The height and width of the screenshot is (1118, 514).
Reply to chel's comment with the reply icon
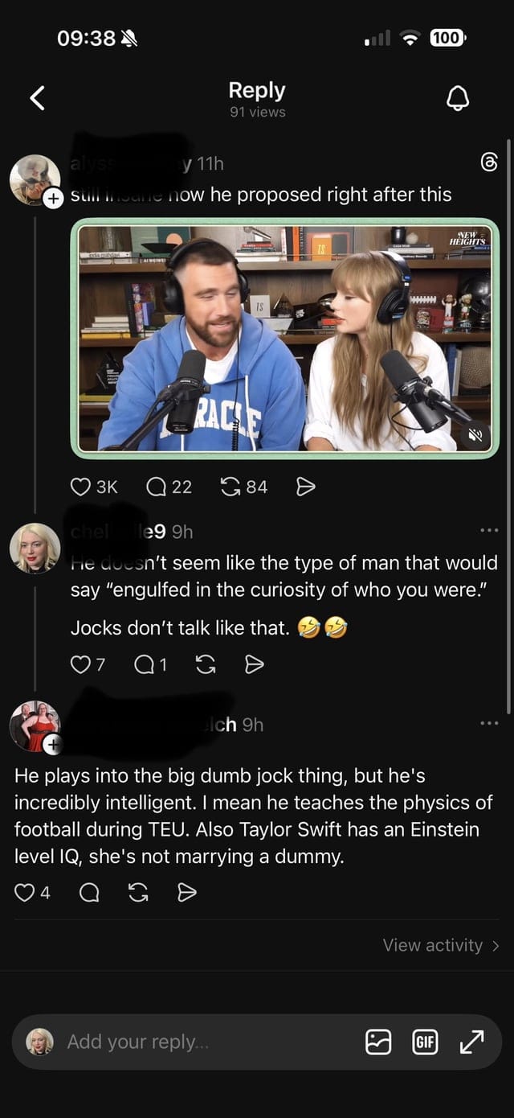coord(145,664)
